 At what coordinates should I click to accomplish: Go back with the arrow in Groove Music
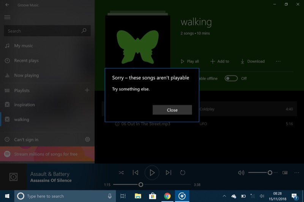coord(7,5)
